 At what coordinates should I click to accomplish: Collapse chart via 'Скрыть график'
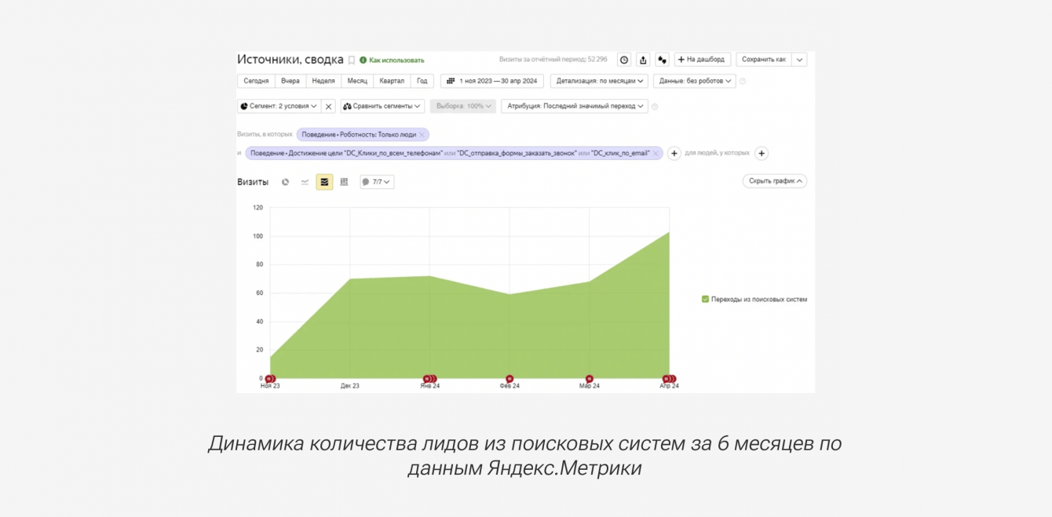[x=774, y=181]
